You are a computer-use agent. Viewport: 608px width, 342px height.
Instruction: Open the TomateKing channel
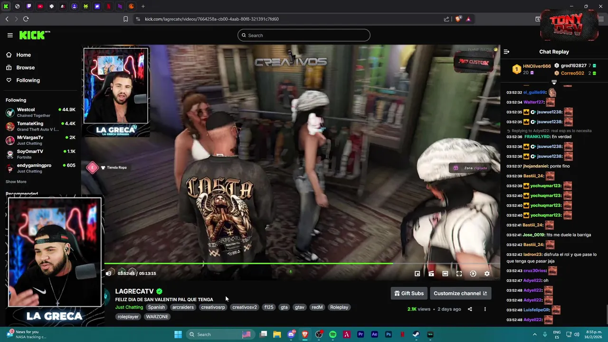[40, 126]
